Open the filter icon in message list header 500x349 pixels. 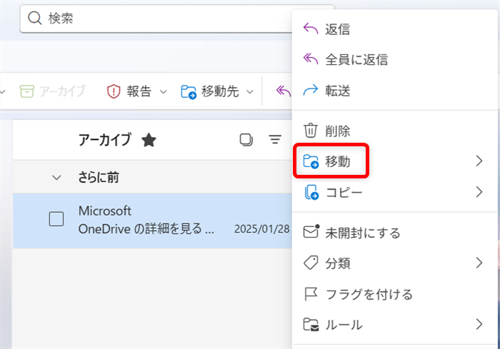coord(275,140)
